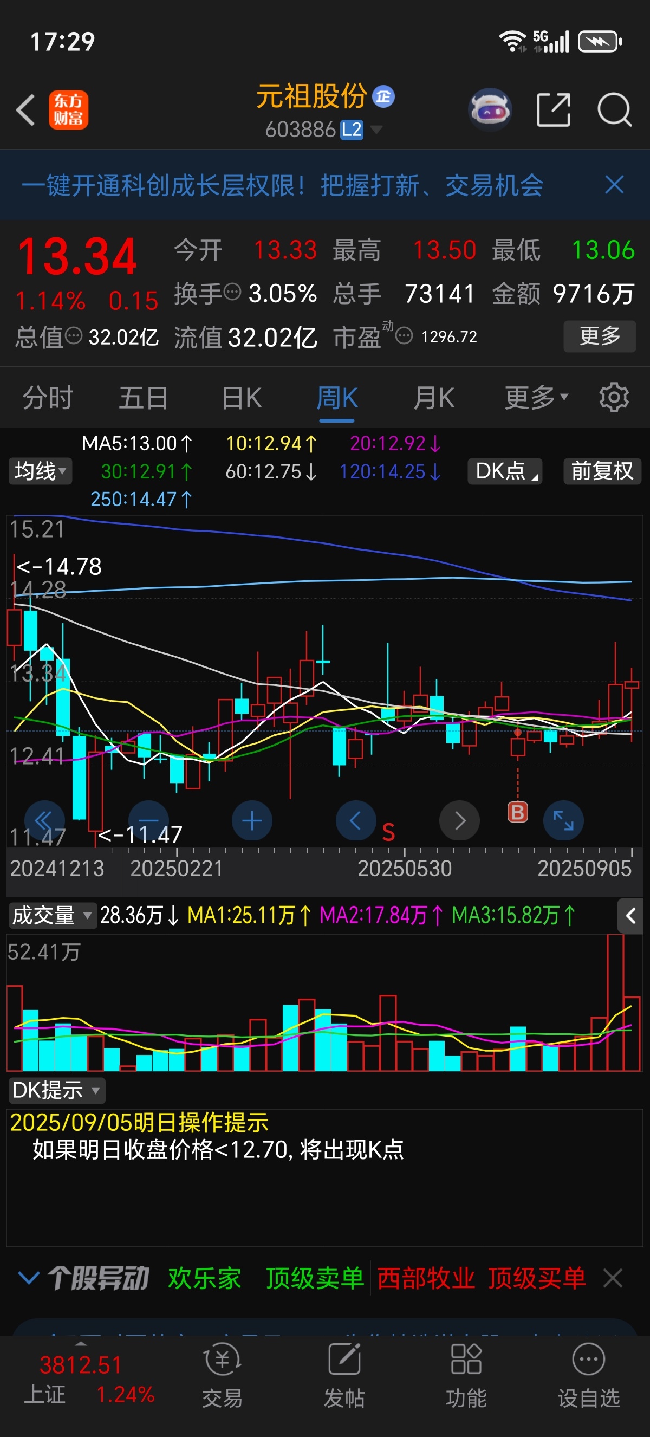650x1437 pixels.
Task: Tap the 市盈 info icon
Action: pos(404,336)
